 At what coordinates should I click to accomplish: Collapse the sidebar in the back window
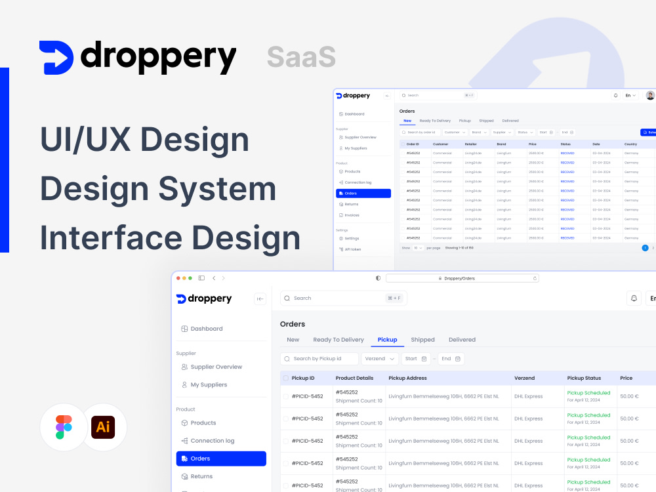pos(387,96)
